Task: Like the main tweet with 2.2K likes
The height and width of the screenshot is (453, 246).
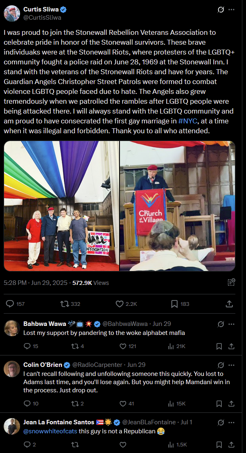Action: click(126, 304)
